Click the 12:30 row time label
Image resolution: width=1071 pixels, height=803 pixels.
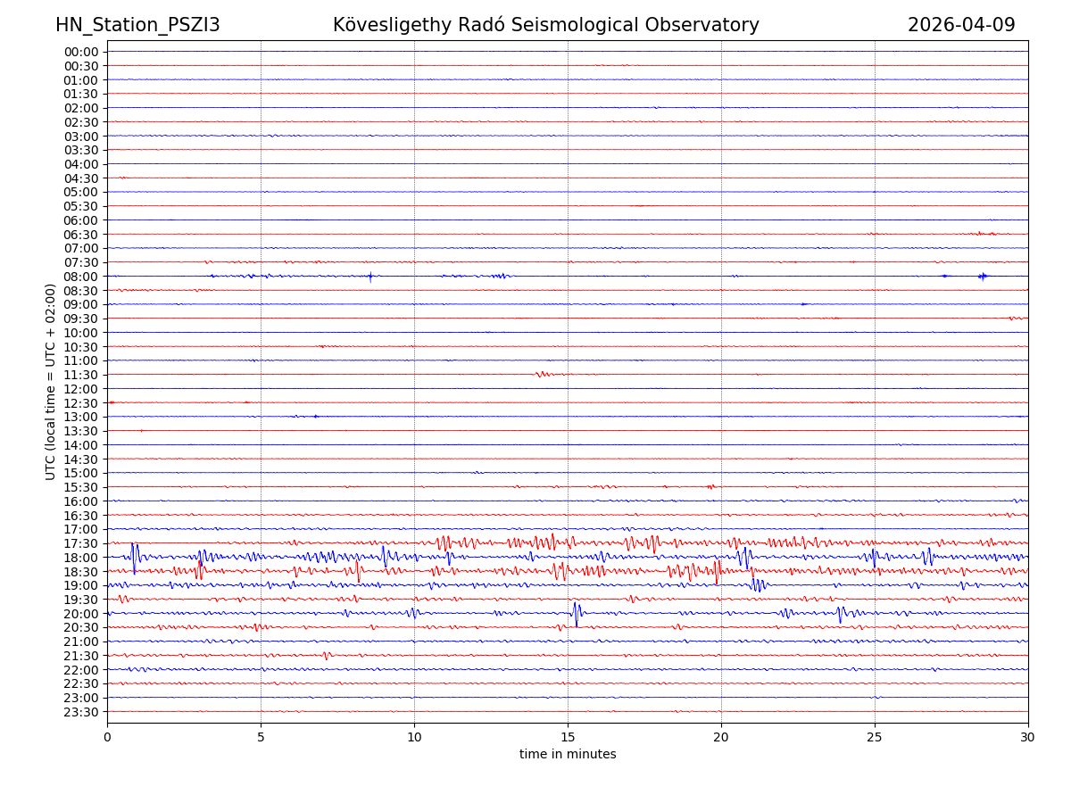pyautogui.click(x=81, y=403)
